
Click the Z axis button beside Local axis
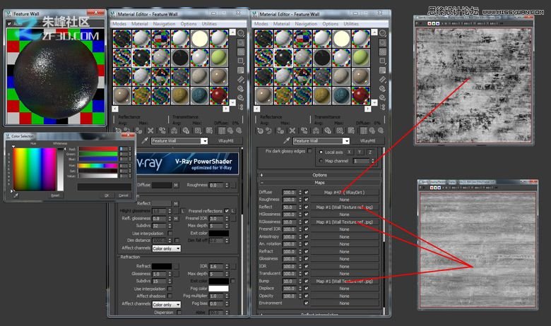(369, 152)
